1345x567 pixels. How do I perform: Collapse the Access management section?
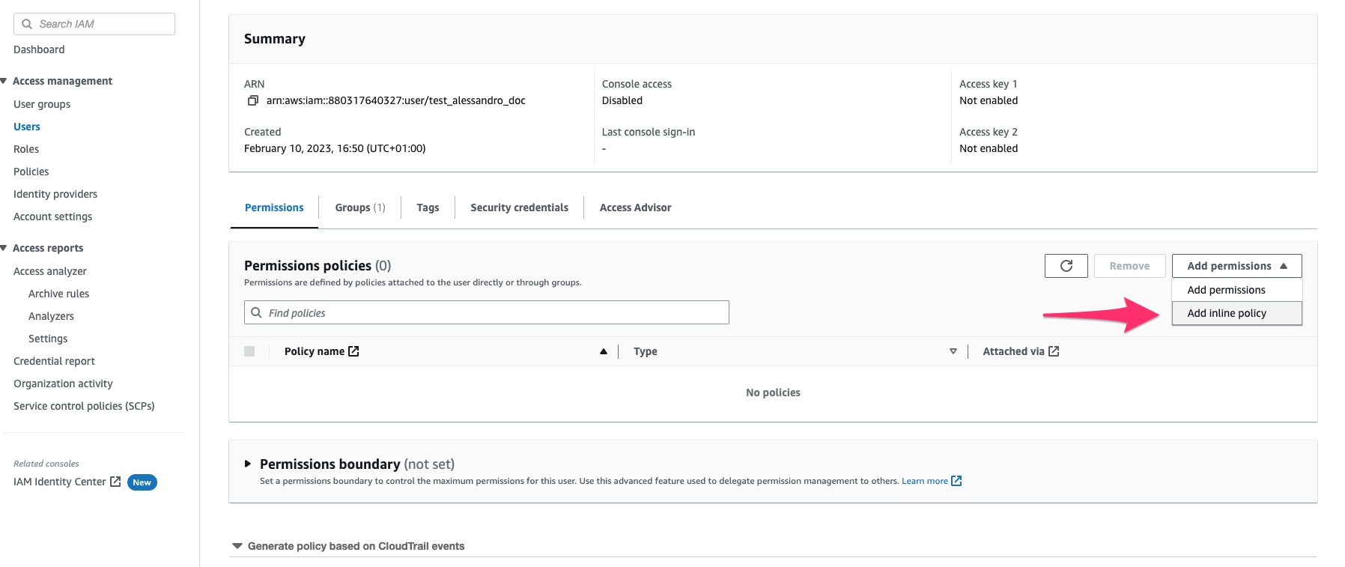(x=4, y=81)
